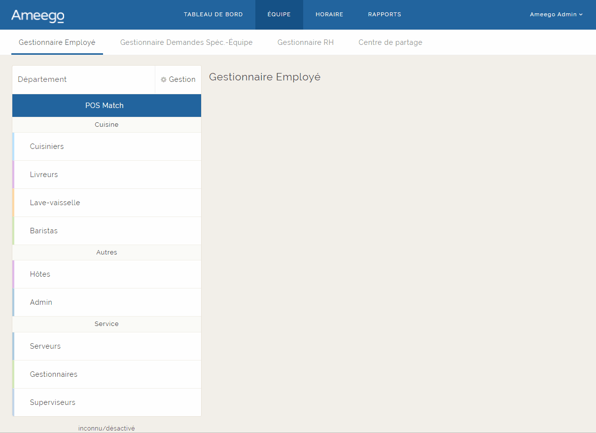Go to the Horaire menu

pyautogui.click(x=329, y=14)
